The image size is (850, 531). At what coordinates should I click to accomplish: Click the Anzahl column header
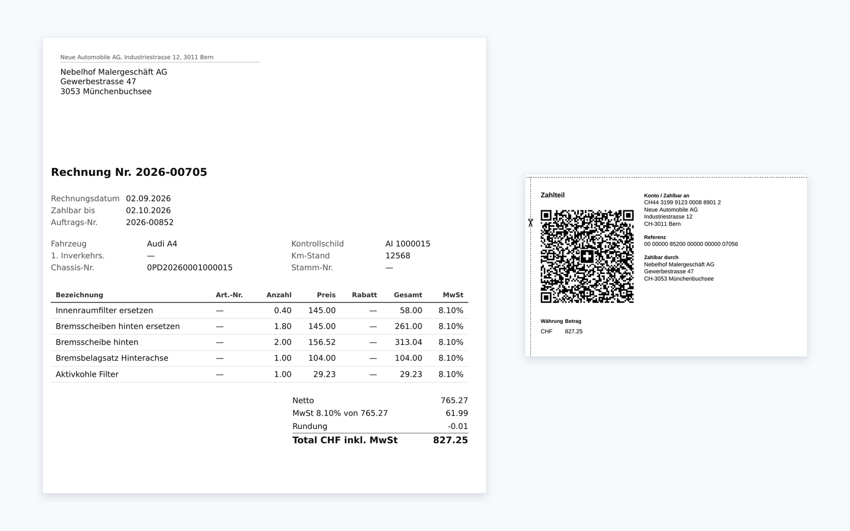(279, 295)
